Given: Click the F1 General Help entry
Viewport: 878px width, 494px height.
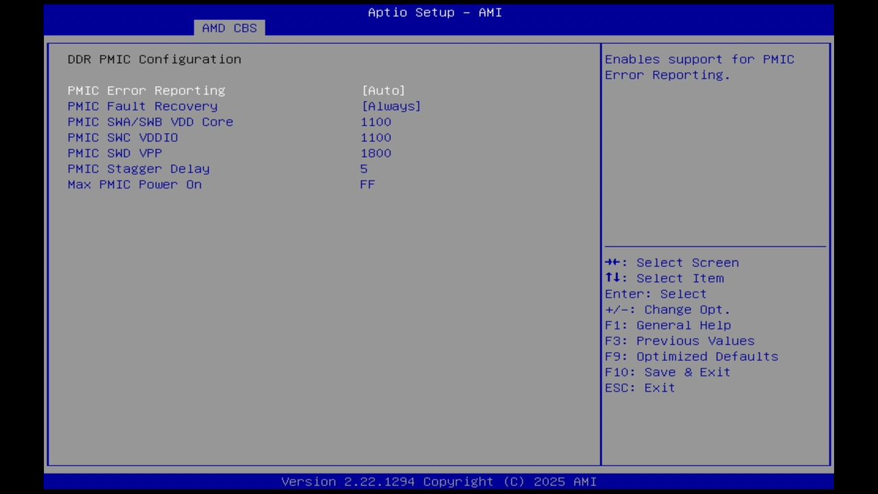Looking at the screenshot, I should 667,325.
